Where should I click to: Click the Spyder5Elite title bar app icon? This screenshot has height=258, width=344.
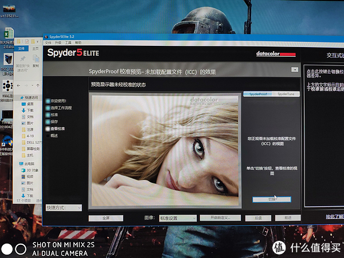[46, 37]
